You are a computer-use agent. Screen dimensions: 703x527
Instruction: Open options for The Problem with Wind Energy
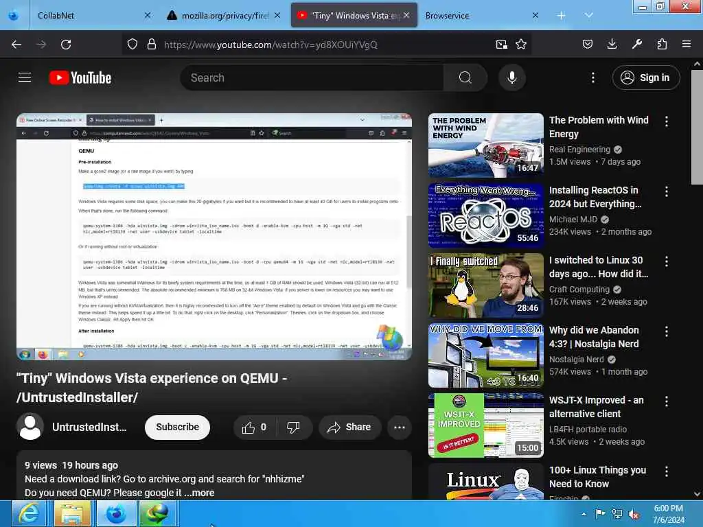click(x=667, y=121)
